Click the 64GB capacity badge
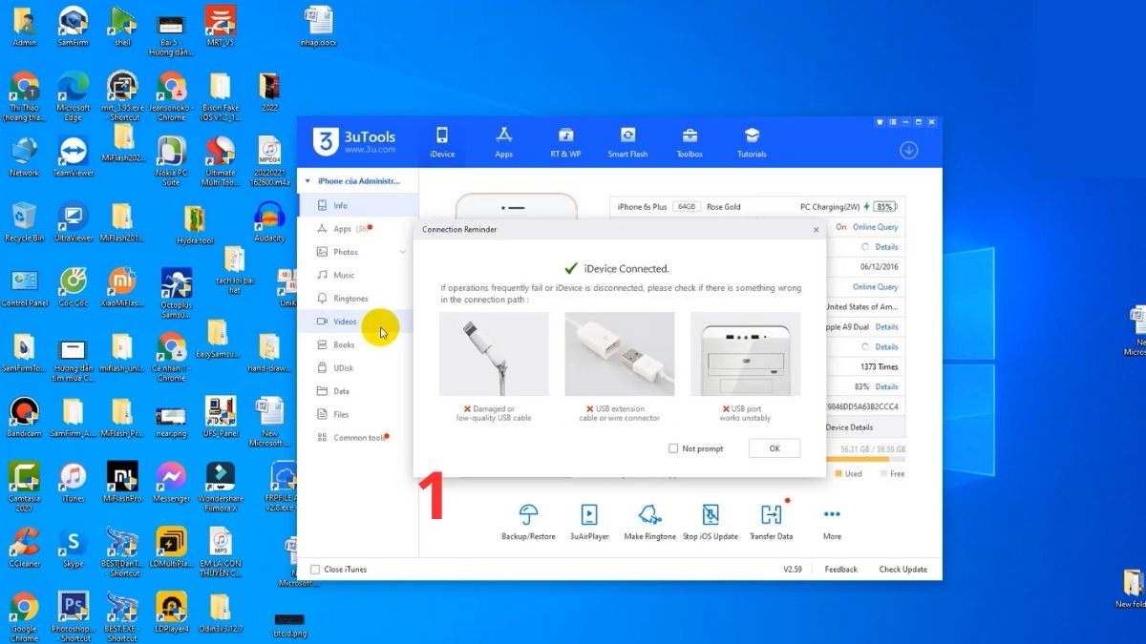 pos(686,206)
